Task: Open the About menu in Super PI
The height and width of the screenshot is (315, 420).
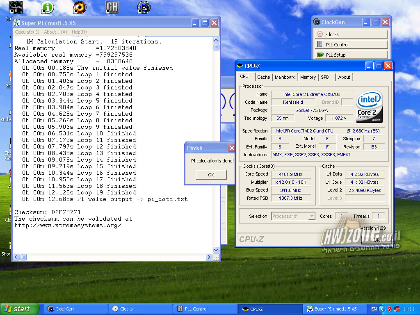Action: [x=55, y=32]
